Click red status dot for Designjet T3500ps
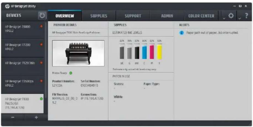This screenshot has width=253, height=127. click(41, 81)
